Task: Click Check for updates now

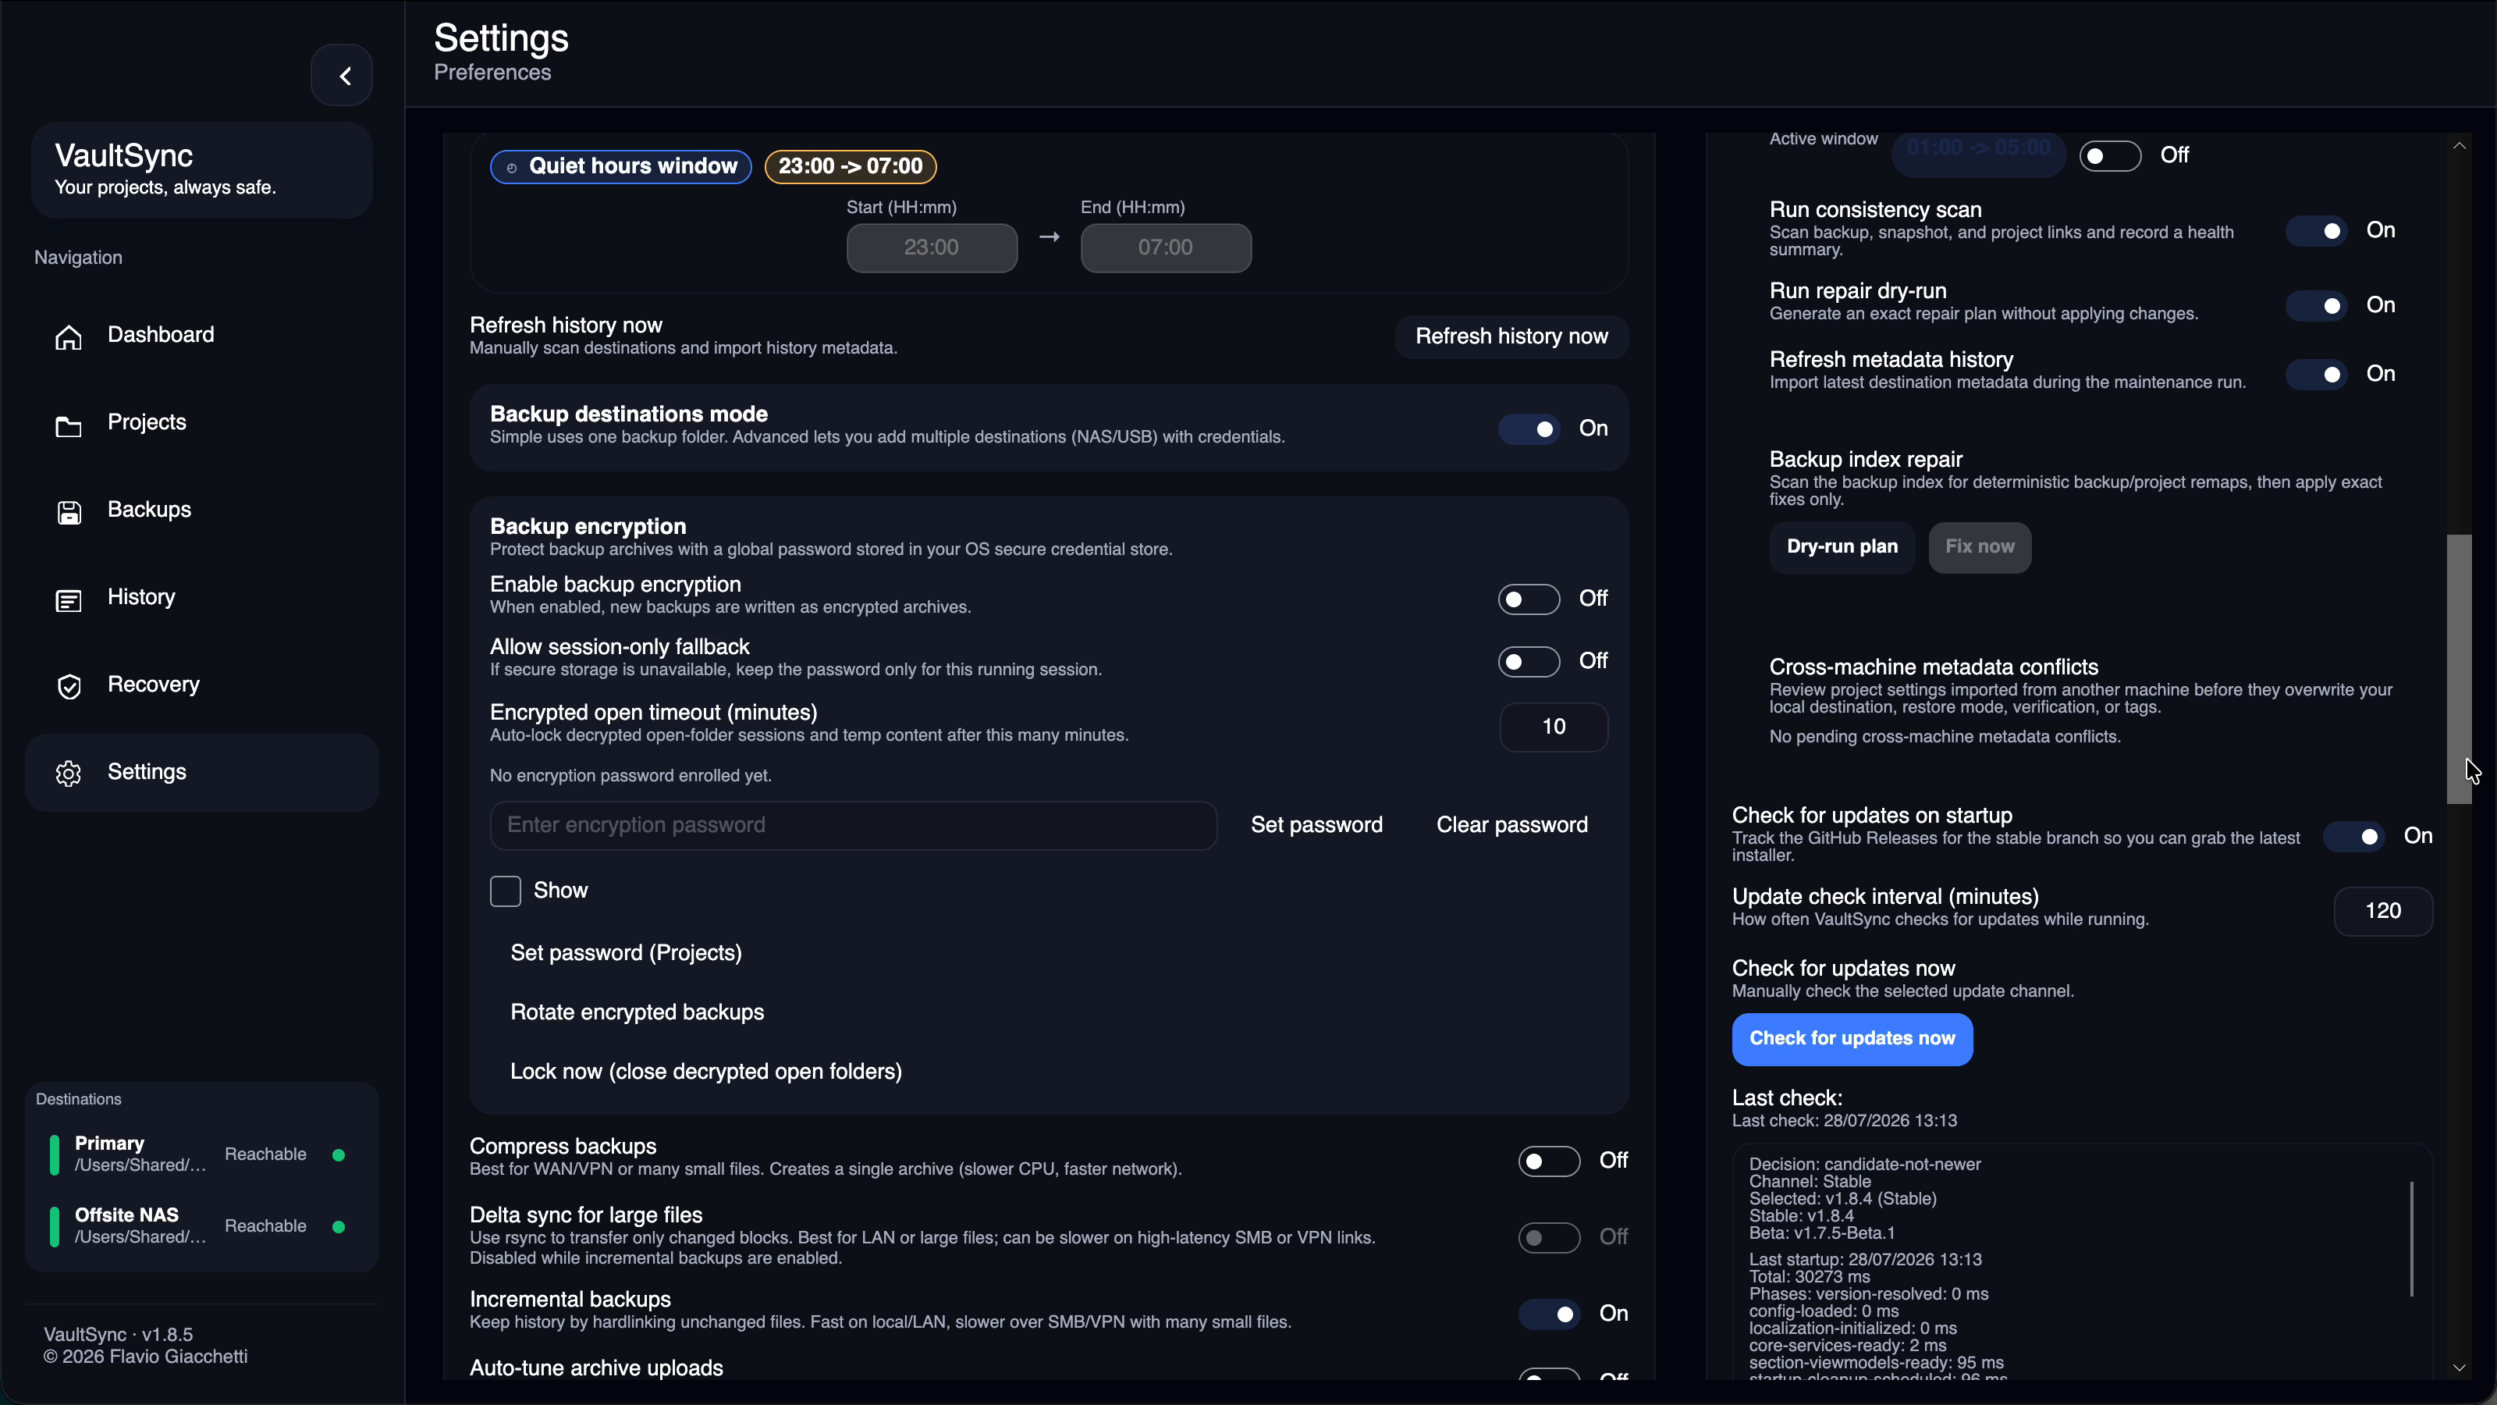Action: click(1852, 1038)
